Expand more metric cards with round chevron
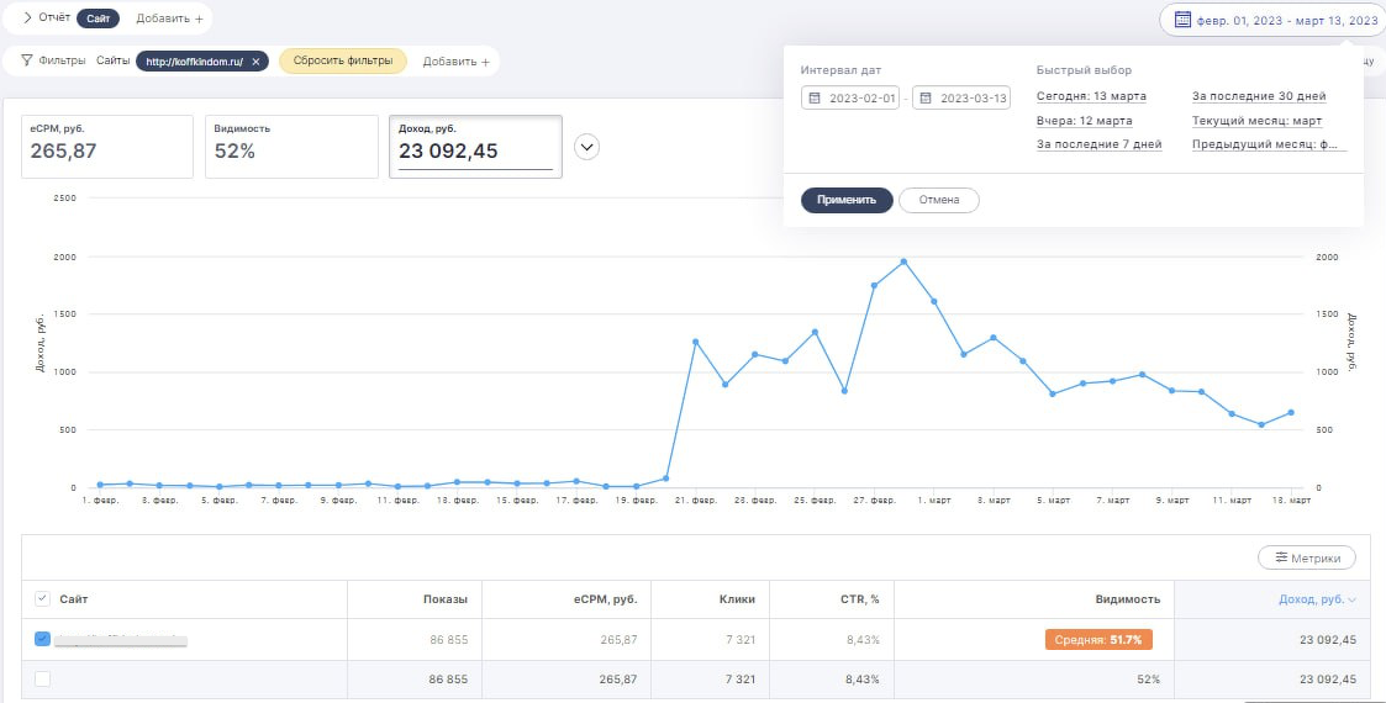 (x=586, y=147)
